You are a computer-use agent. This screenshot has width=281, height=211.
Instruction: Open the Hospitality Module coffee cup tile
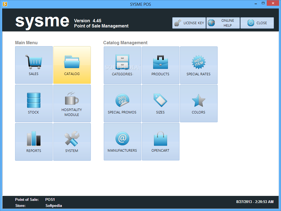pyautogui.click(x=72, y=103)
